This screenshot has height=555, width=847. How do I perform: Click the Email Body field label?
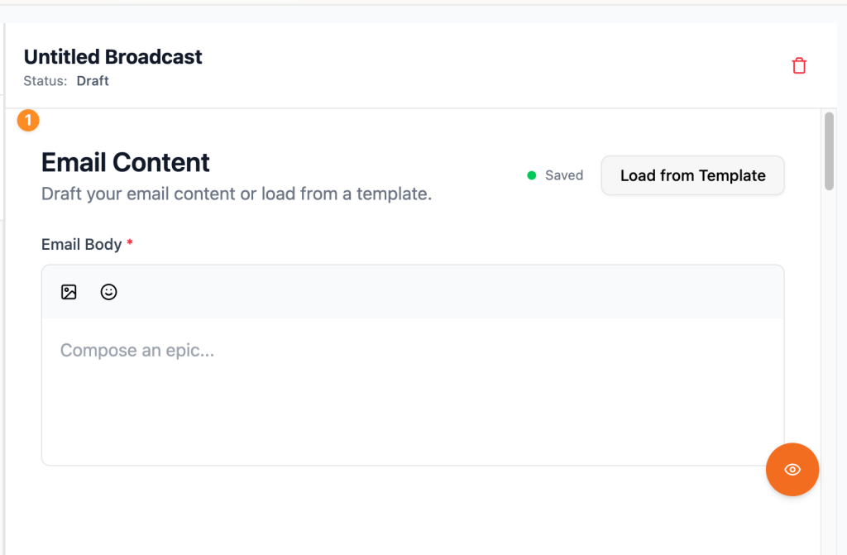81,244
